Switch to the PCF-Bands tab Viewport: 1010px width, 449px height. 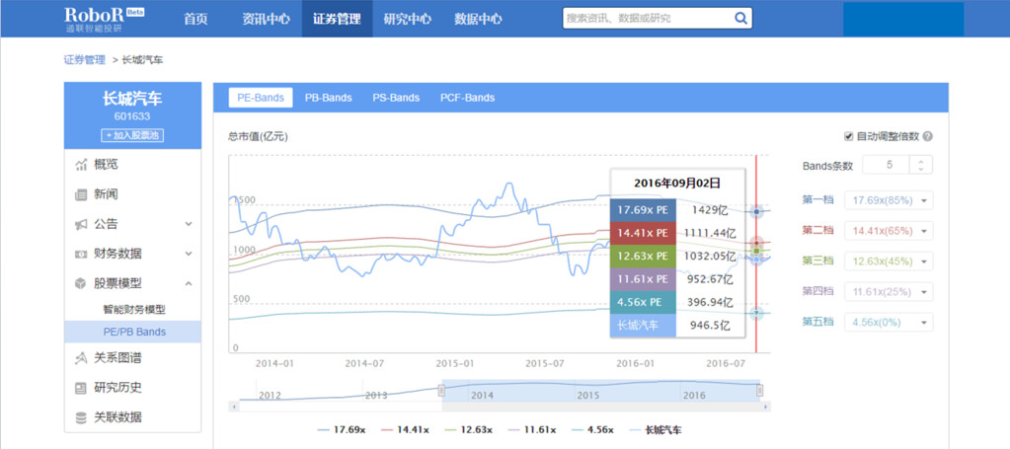tap(468, 98)
